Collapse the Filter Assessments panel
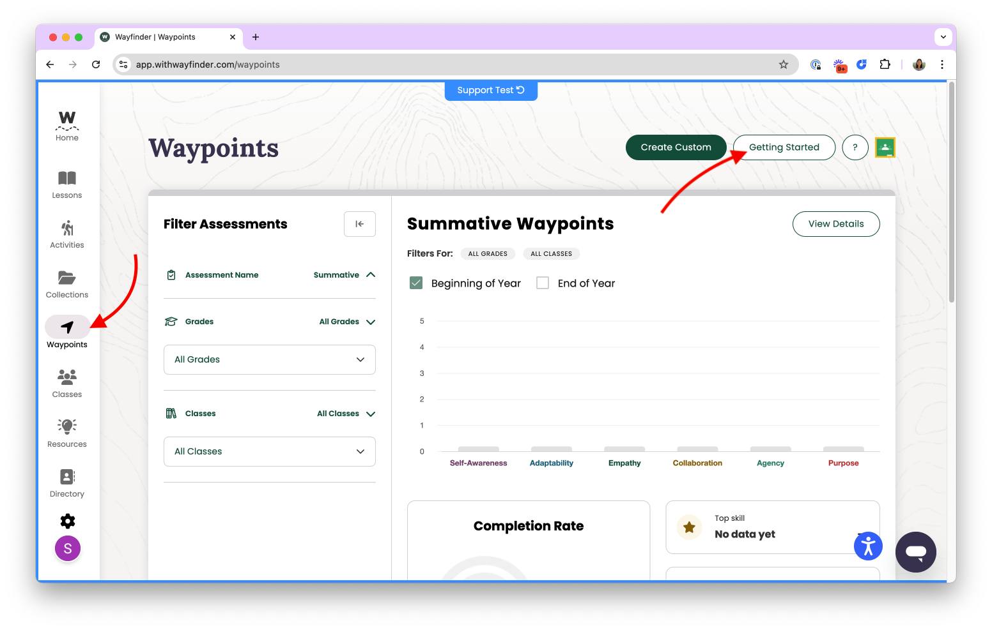The image size is (992, 630). pos(359,223)
